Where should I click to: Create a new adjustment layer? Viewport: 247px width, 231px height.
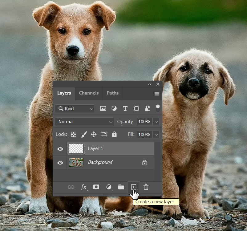(x=109, y=187)
